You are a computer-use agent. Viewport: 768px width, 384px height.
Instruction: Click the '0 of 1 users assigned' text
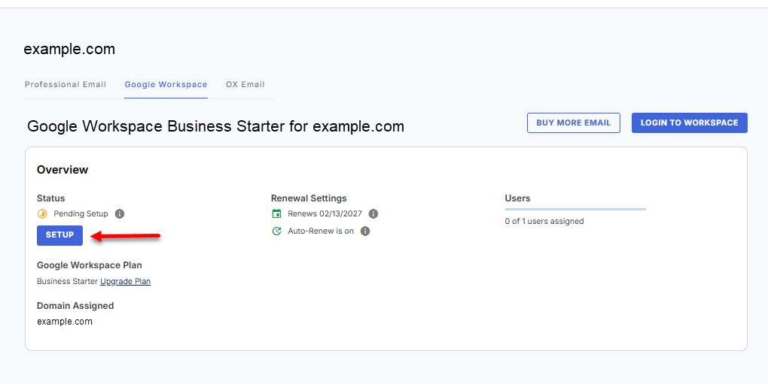pos(544,222)
